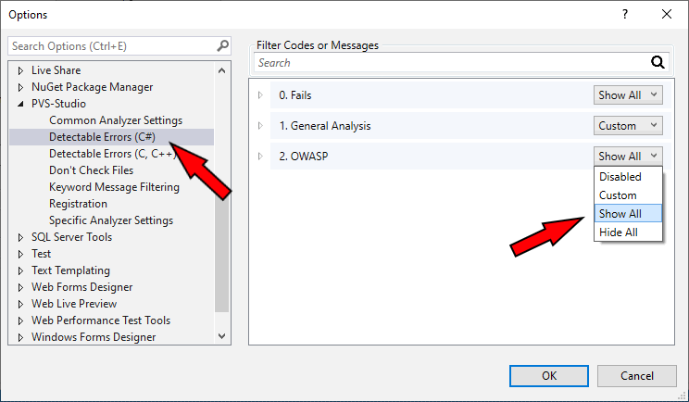Viewport: 689px width, 402px height.
Task: Click into the Filter Codes search field
Action: (x=449, y=63)
